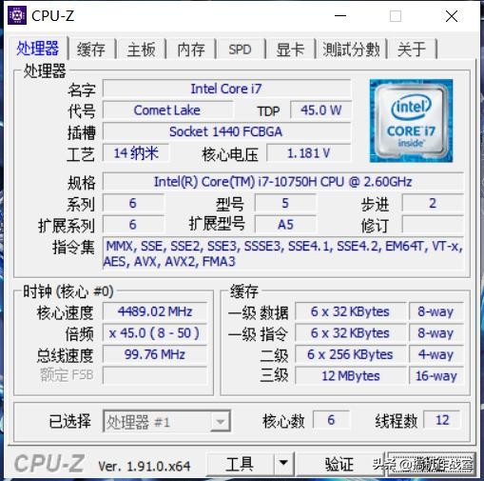This screenshot has height=481, width=484.
Task: Switch to the 主板 tab
Action: click(x=142, y=50)
